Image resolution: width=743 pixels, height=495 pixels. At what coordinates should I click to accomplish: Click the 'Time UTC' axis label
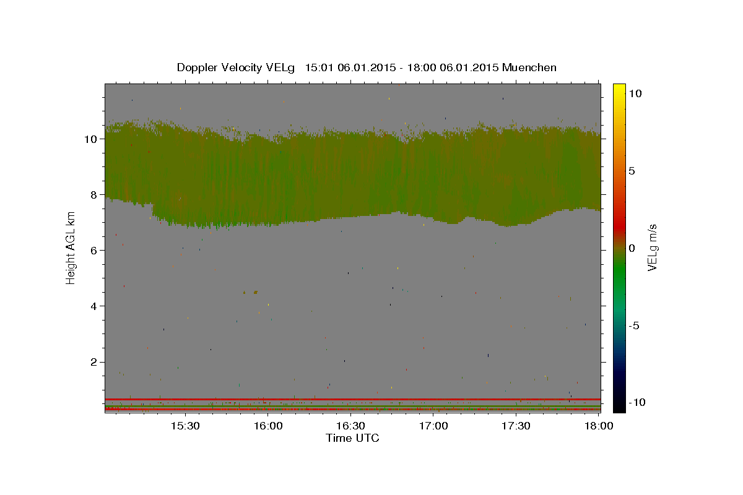pos(352,438)
